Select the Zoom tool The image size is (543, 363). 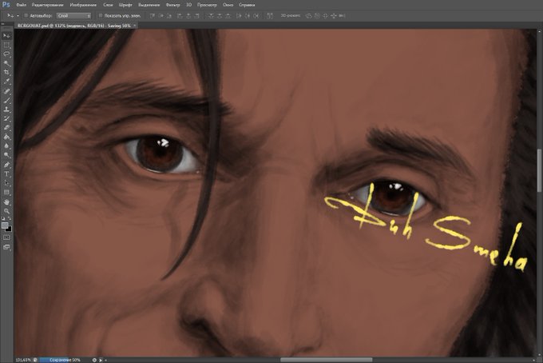tap(6, 211)
